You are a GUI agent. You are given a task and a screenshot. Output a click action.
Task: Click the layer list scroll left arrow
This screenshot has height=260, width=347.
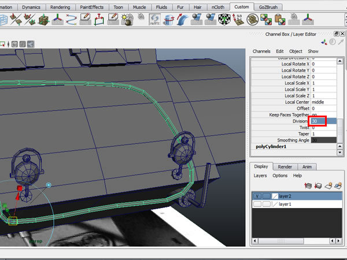click(x=255, y=241)
